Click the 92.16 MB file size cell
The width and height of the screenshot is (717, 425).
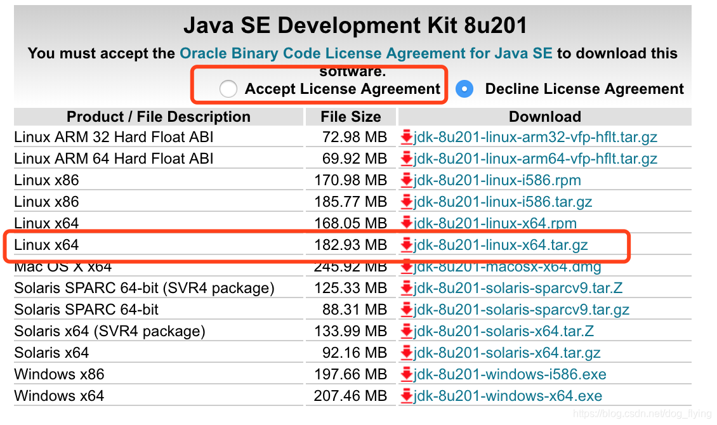(x=355, y=353)
